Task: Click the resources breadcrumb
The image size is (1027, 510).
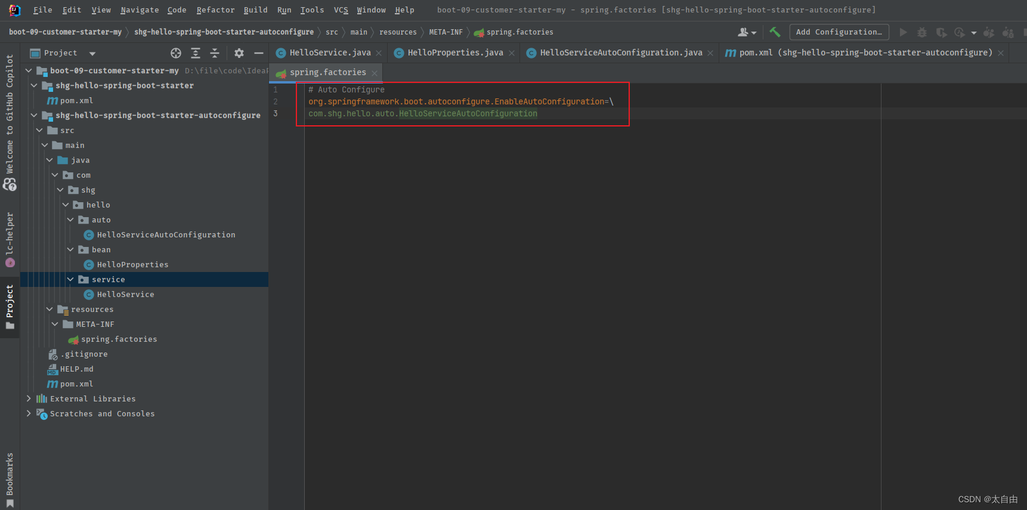Action: [x=398, y=32]
